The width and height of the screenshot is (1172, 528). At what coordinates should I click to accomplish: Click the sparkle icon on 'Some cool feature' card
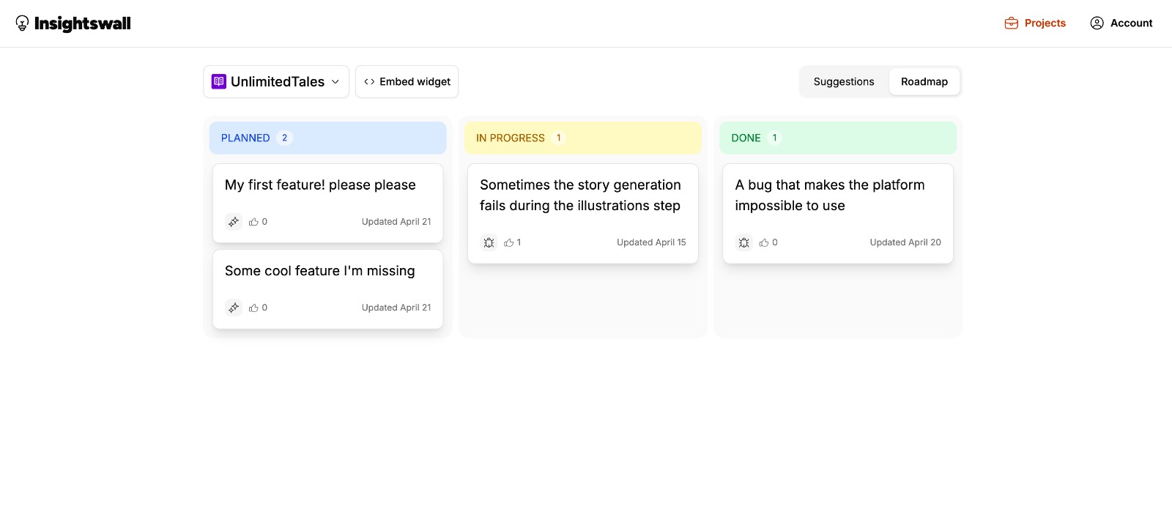point(234,308)
